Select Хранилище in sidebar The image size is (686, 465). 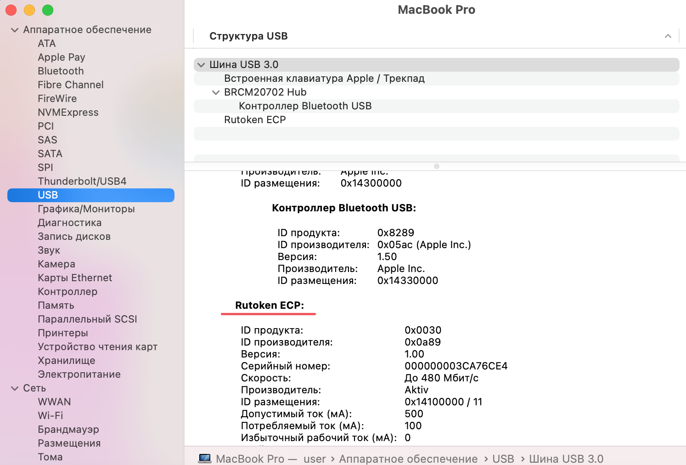click(67, 361)
